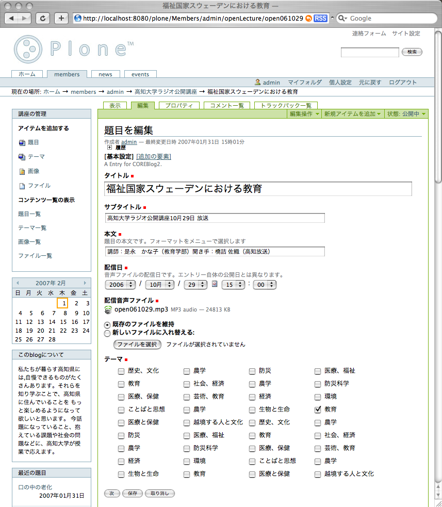
Task: Open the events navigation tab
Action: tap(140, 74)
